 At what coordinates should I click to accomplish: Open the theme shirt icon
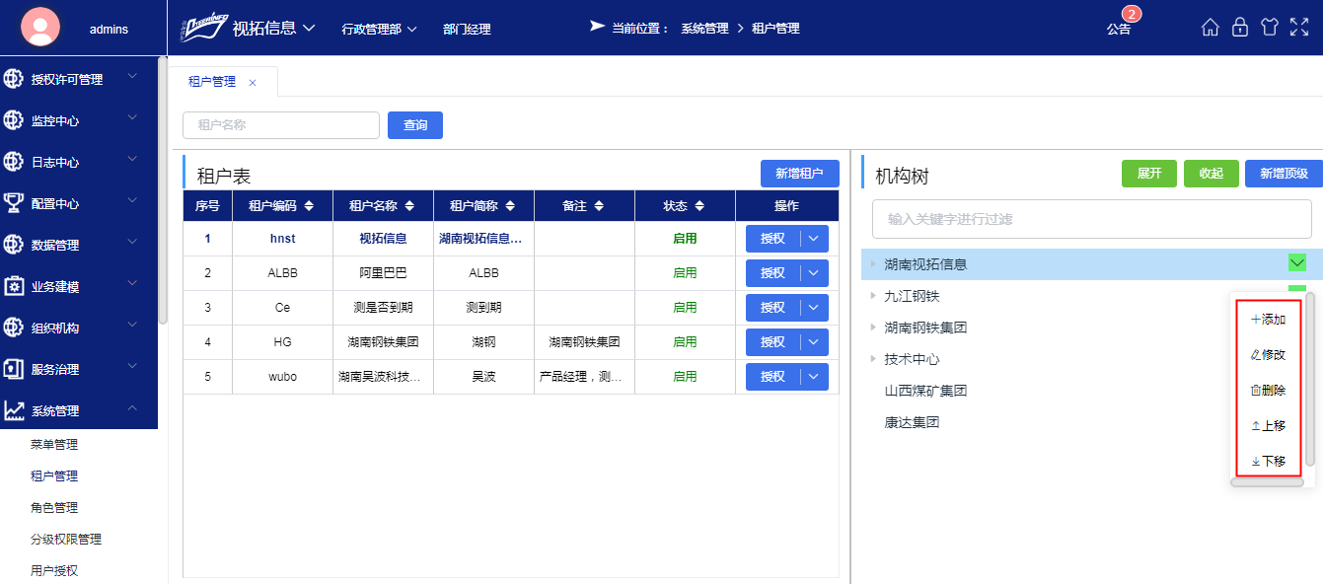pyautogui.click(x=1270, y=28)
